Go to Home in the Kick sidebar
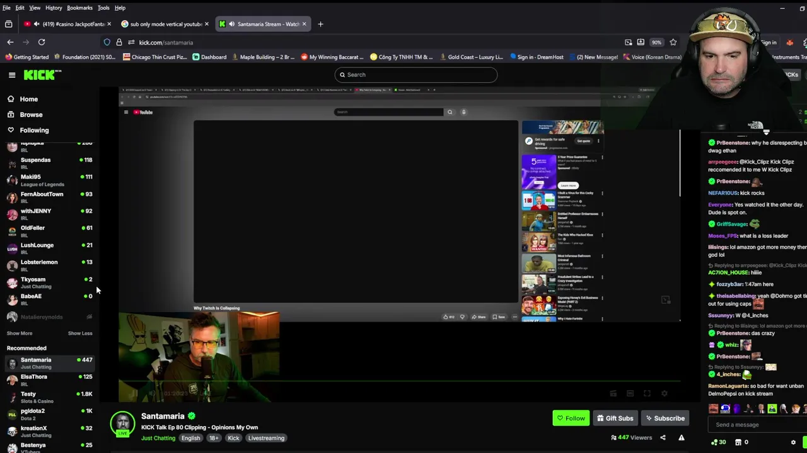 28,99
